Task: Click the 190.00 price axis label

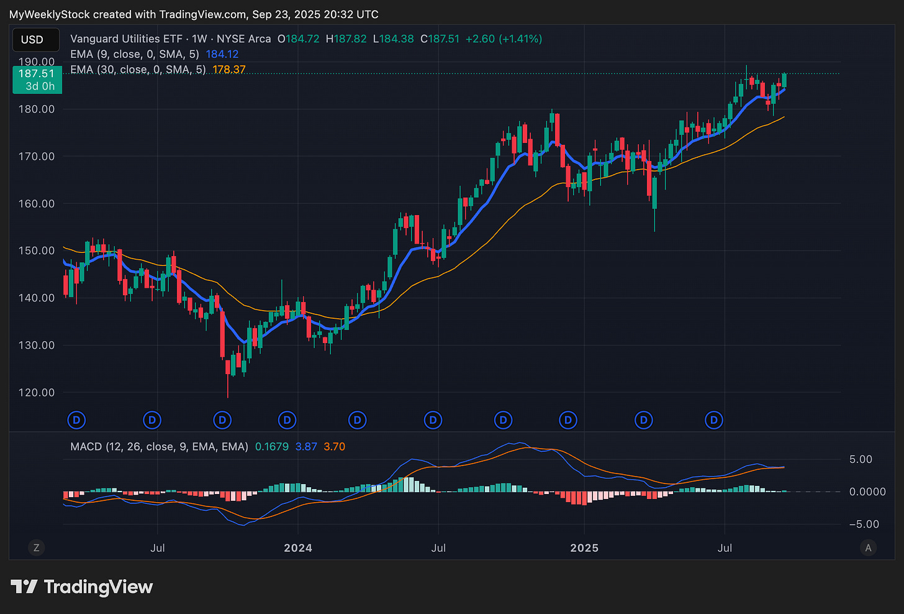Action: point(37,62)
